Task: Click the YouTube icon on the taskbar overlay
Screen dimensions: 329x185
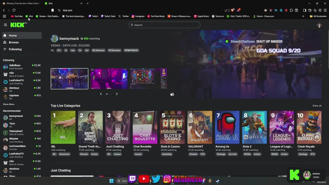Action: [x=144, y=179]
